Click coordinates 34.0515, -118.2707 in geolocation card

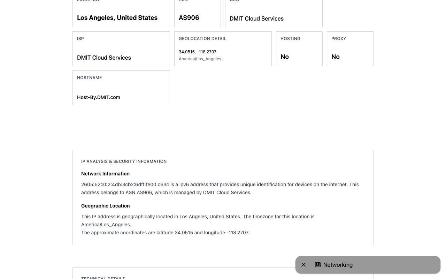pyautogui.click(x=198, y=52)
